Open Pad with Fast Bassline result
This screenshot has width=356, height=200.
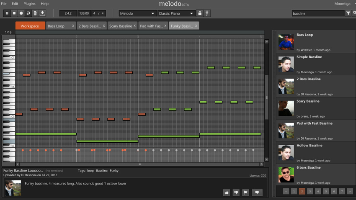(x=316, y=131)
